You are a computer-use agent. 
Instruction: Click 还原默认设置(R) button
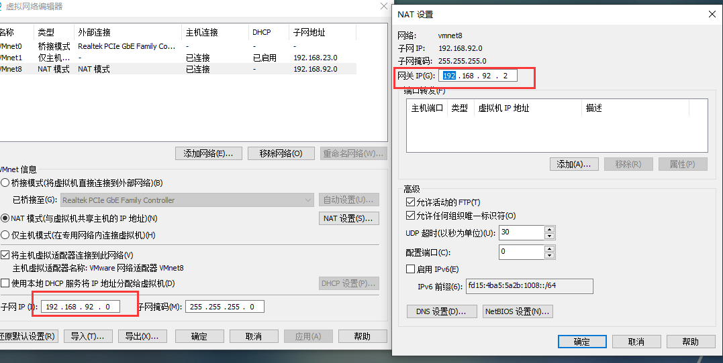[28, 336]
